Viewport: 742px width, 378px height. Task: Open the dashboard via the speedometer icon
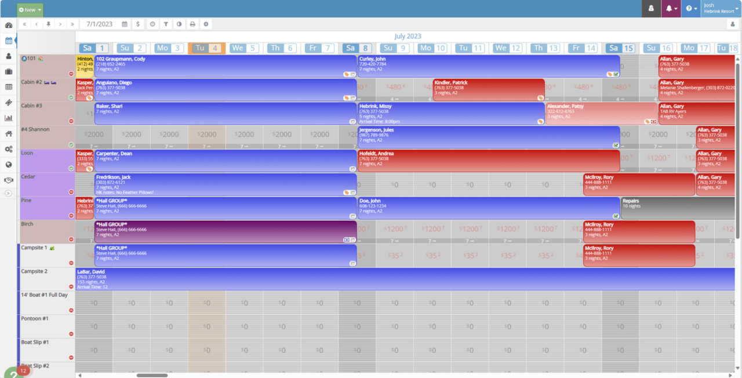[8, 26]
